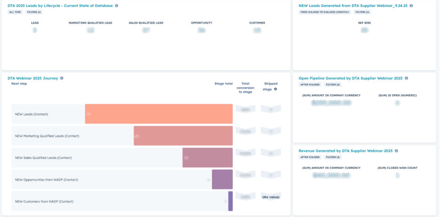Open the NEW Leads Generated from DTA Supplier Webinar report
The height and width of the screenshot is (217, 440).
pyautogui.click(x=353, y=6)
